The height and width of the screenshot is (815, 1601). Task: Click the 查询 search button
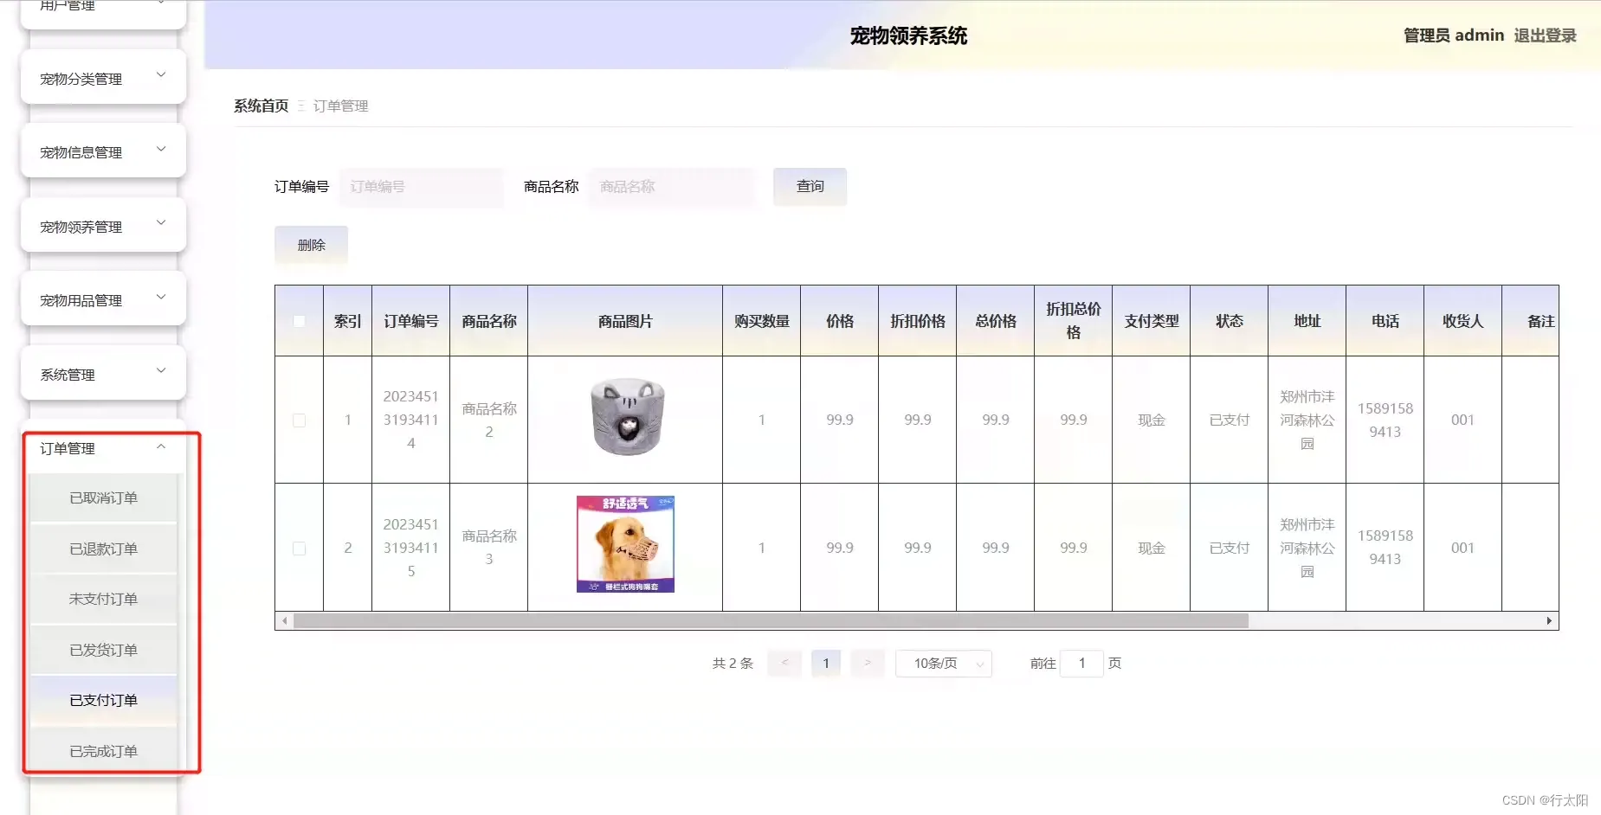810,187
